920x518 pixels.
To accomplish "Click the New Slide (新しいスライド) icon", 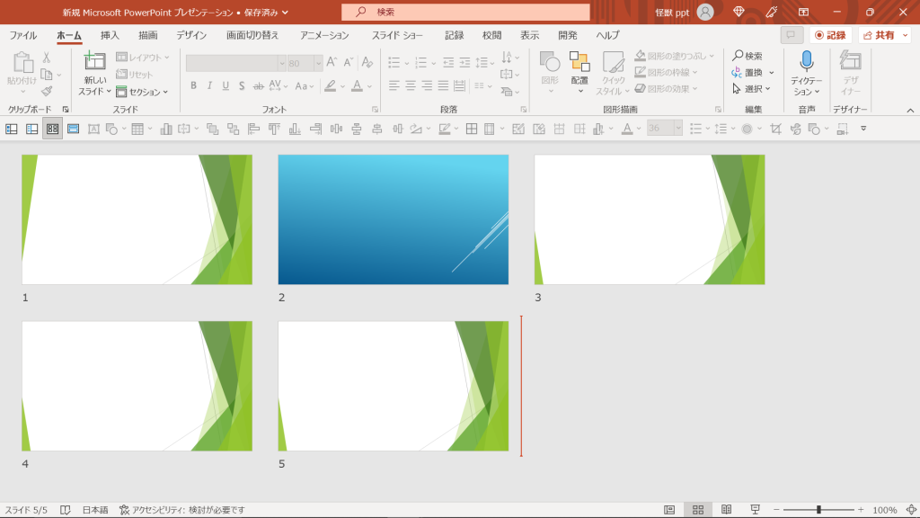I will pos(94,62).
